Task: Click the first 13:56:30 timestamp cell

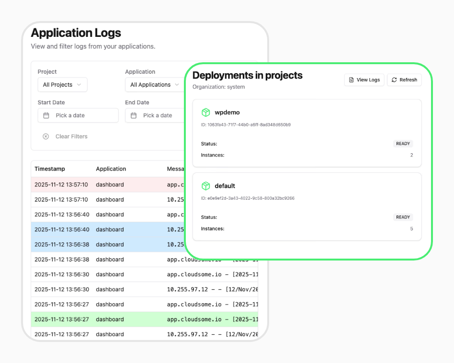Action: [x=62, y=274]
